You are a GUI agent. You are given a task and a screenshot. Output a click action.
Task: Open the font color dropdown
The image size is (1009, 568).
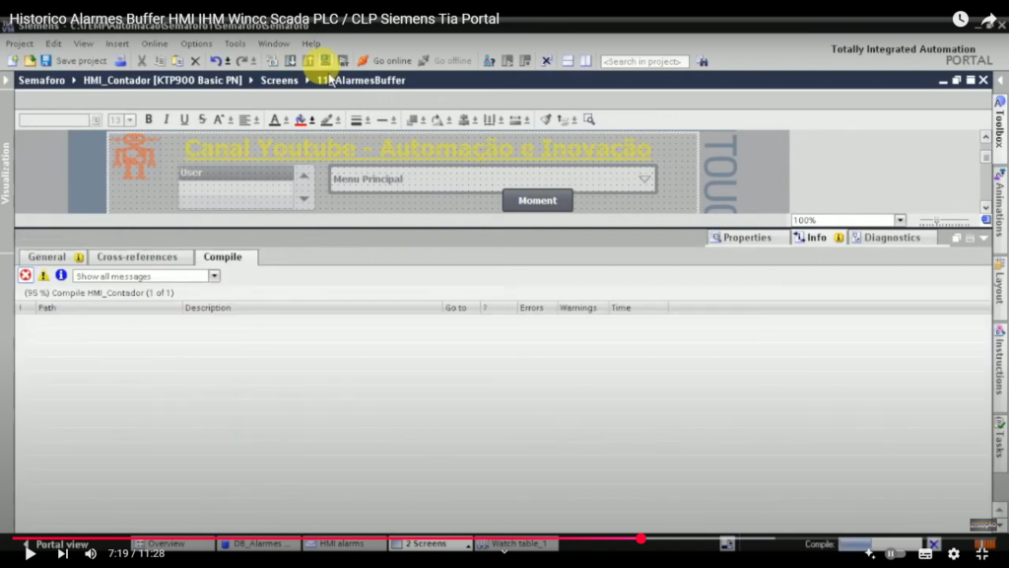287,120
